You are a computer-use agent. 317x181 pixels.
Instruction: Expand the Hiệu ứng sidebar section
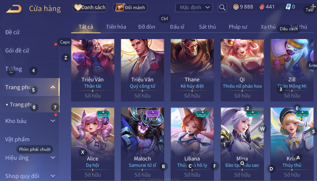click(53, 158)
